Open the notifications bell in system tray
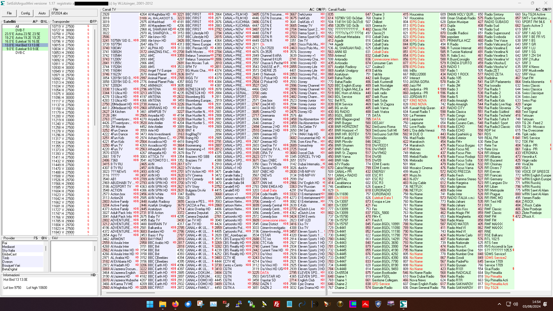Image resolution: width=553 pixels, height=311 pixels. [545, 304]
